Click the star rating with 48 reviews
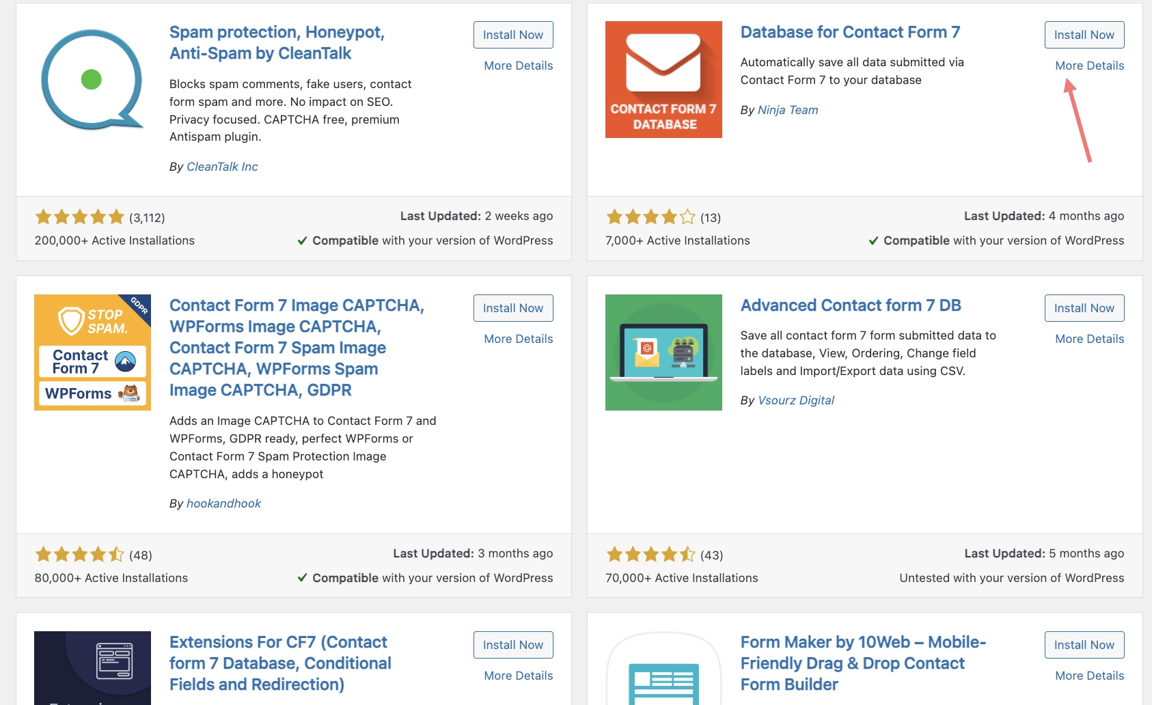Viewport: 1152px width, 705px height. click(x=80, y=554)
